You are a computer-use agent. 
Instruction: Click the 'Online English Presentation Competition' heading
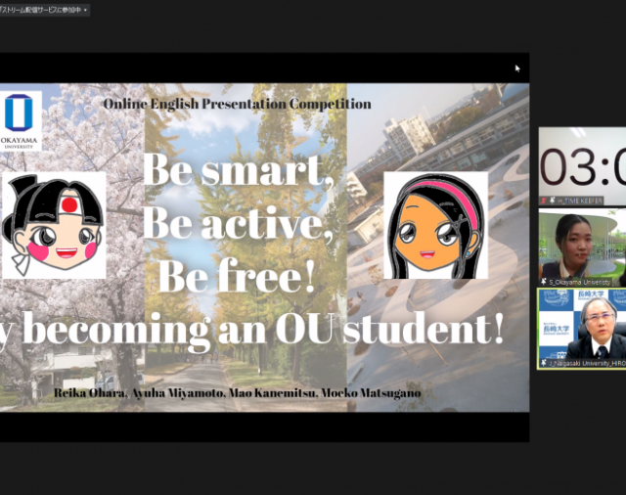coord(237,105)
